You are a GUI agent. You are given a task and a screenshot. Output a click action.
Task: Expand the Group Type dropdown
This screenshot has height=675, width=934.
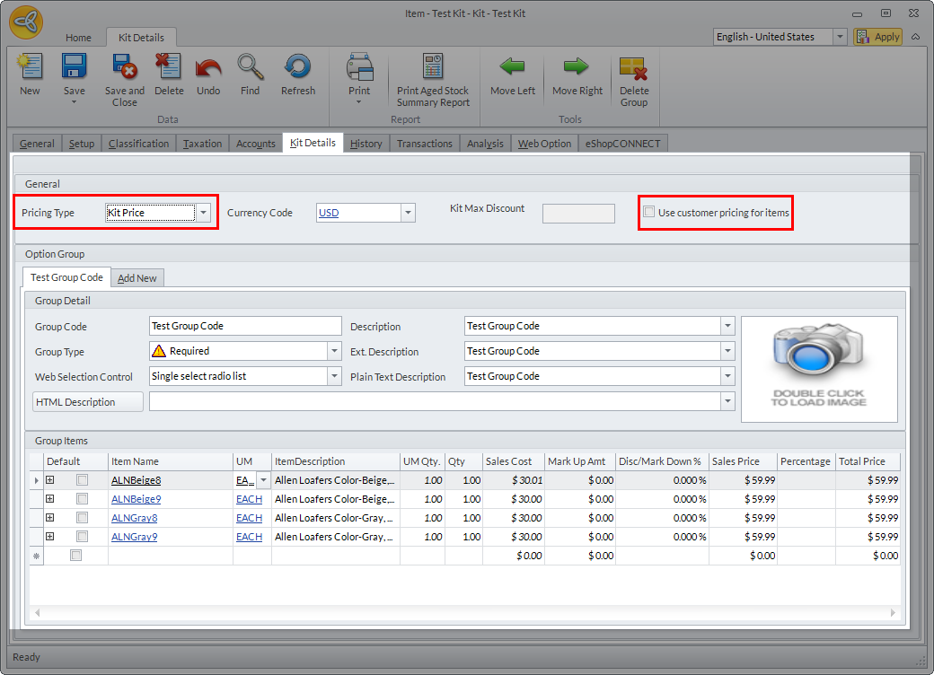point(334,351)
